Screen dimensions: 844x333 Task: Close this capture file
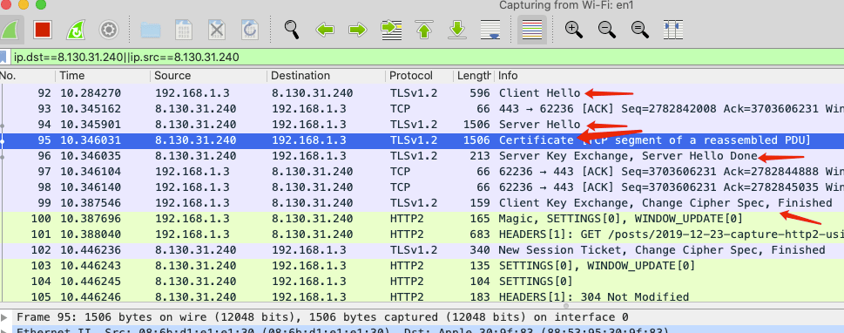(x=216, y=29)
